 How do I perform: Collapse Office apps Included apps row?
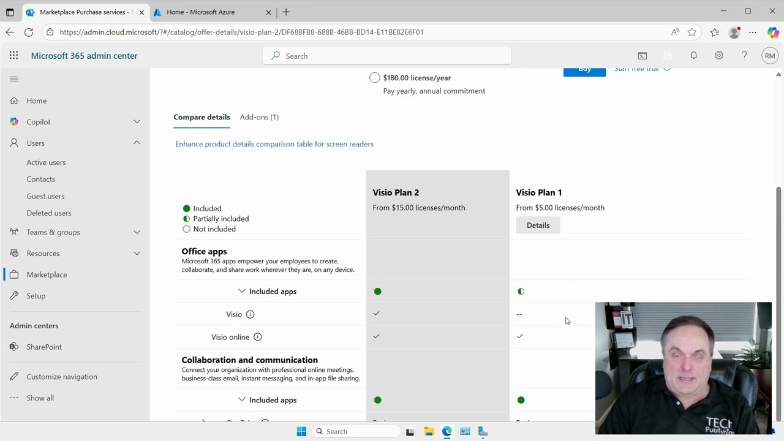pos(241,291)
